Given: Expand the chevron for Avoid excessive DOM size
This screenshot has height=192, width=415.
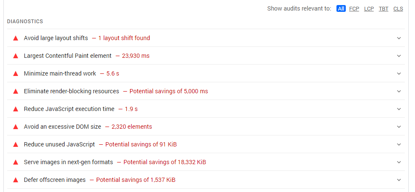Looking at the screenshot, I should click(399, 127).
